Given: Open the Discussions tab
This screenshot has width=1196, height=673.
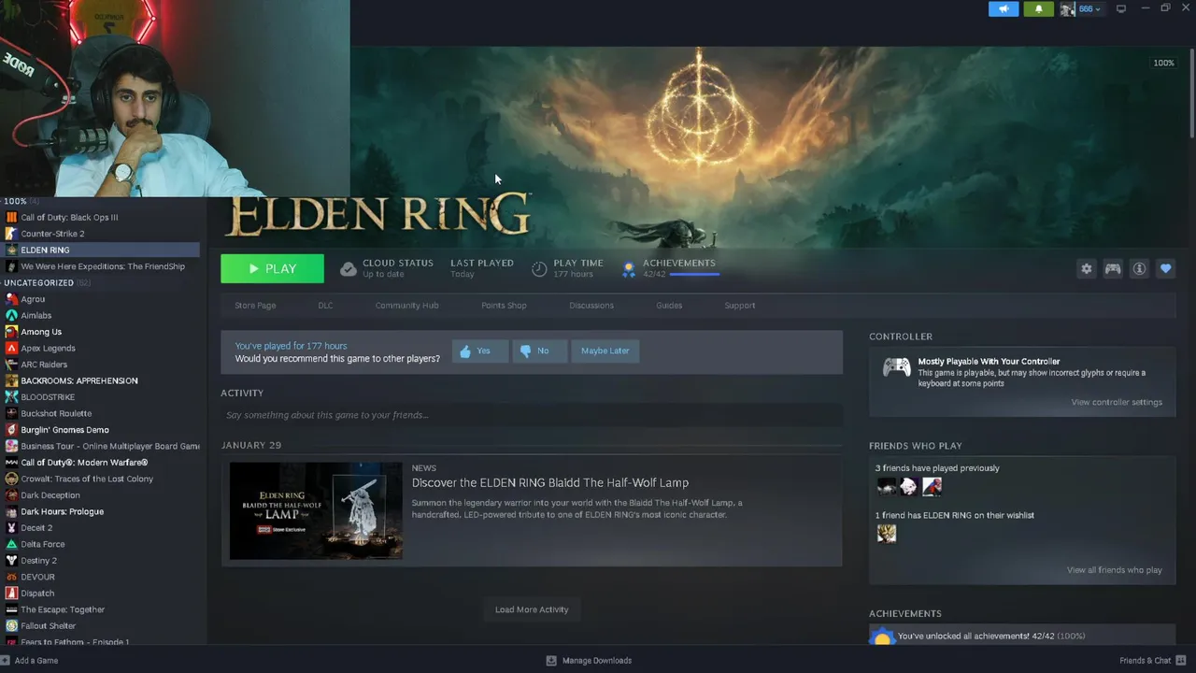Looking at the screenshot, I should point(591,306).
